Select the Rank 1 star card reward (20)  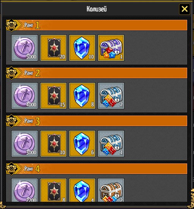point(53,48)
